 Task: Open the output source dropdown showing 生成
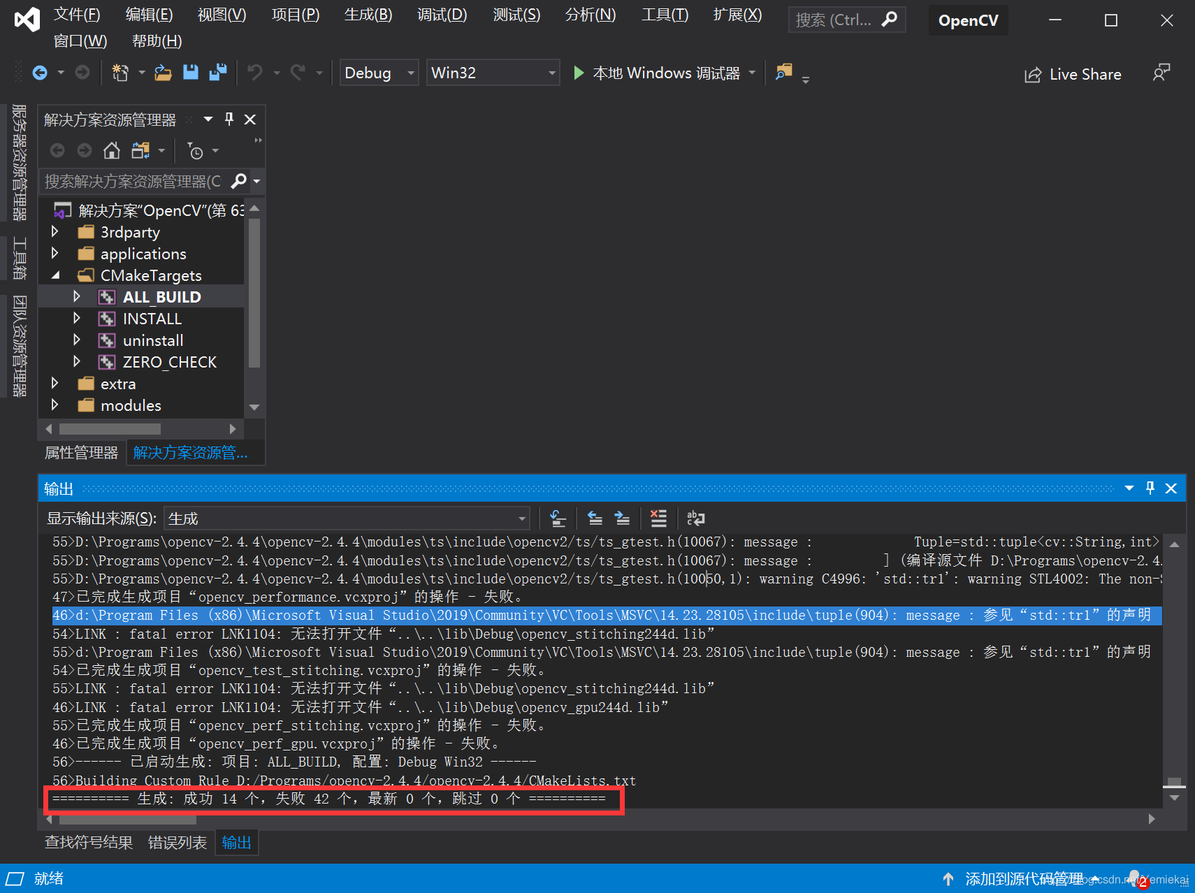(x=347, y=518)
